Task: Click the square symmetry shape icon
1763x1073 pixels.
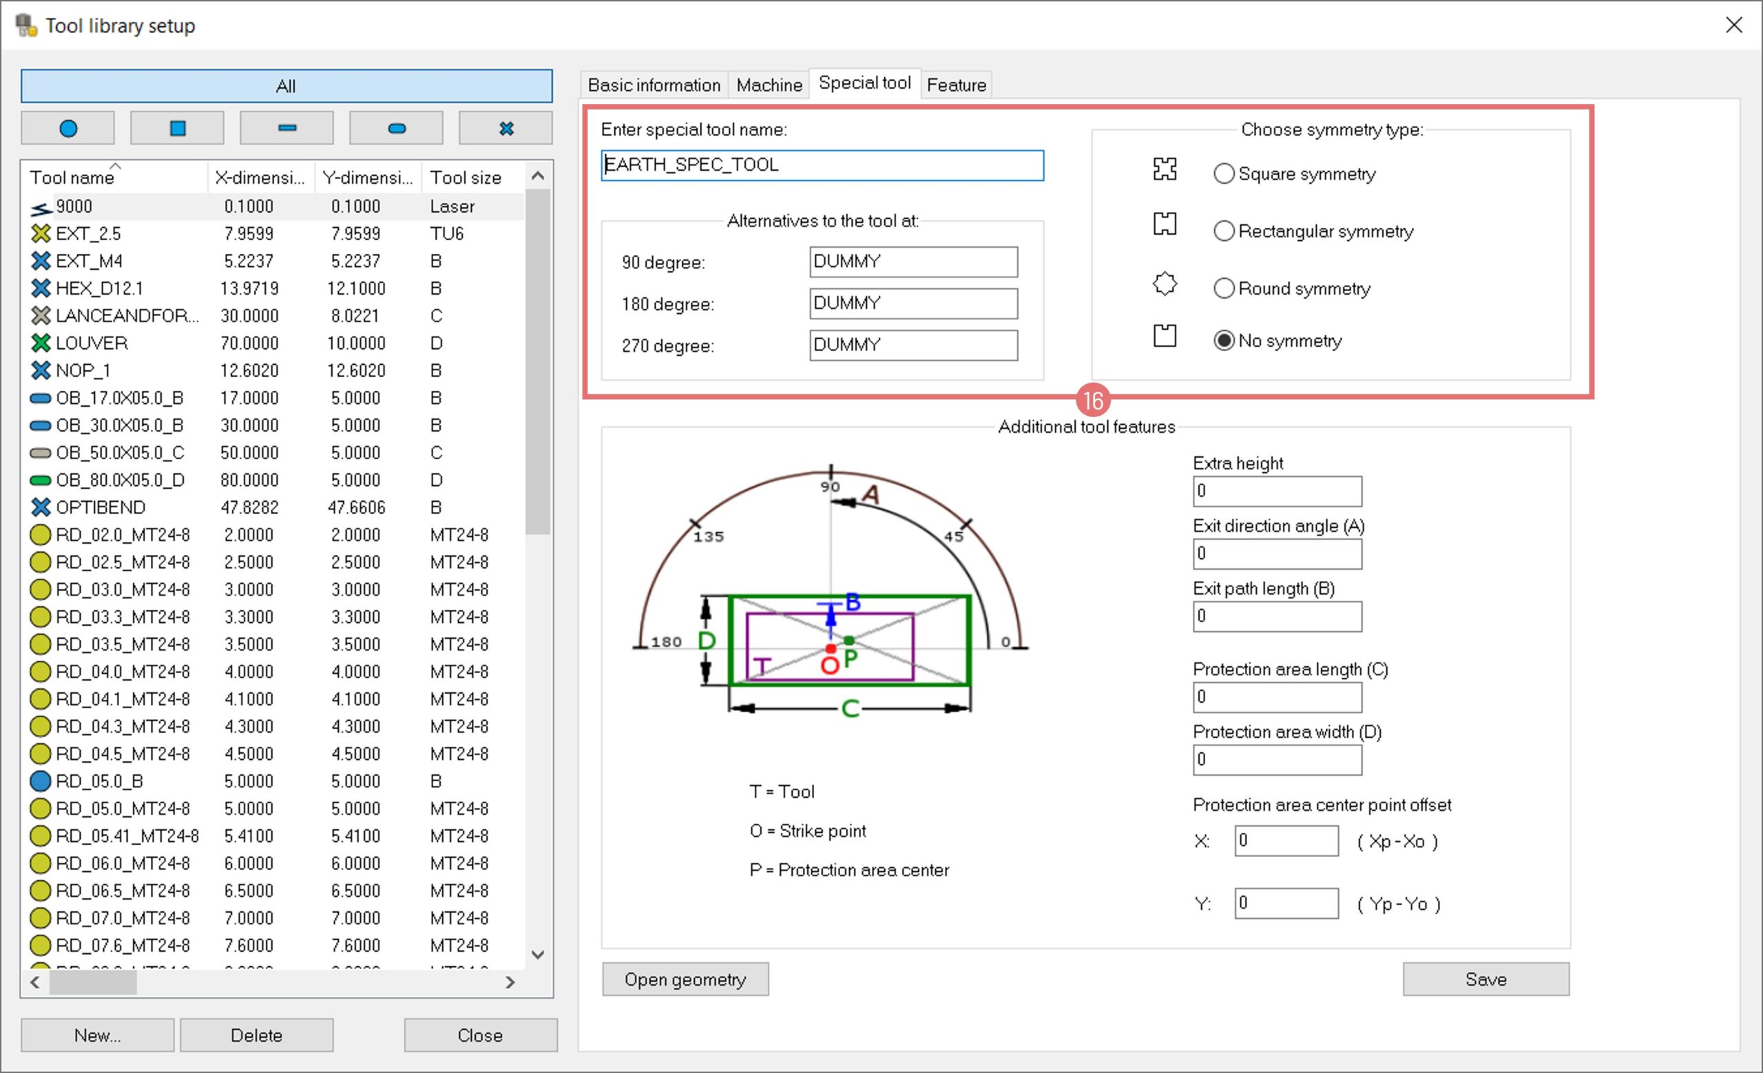Action: tap(1164, 169)
